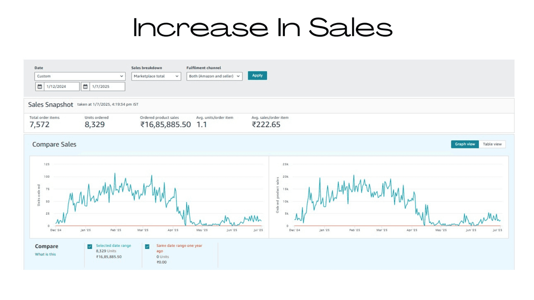Open the start date calendar icon
This screenshot has width=534, height=300.
40,87
